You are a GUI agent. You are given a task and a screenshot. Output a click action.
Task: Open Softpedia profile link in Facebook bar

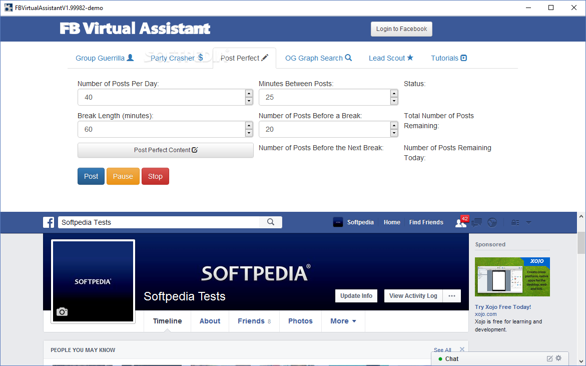click(x=353, y=222)
